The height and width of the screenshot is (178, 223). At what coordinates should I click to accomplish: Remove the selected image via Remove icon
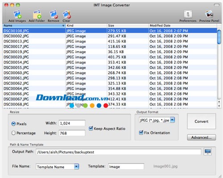coord(54,16)
